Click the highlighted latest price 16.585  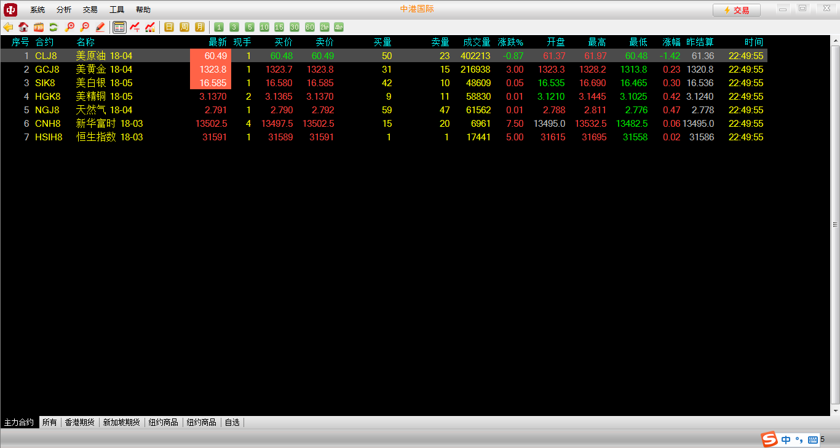(211, 82)
